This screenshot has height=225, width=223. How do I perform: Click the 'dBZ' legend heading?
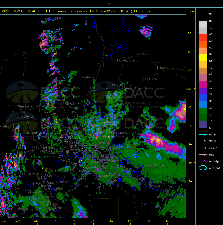pos(209,14)
